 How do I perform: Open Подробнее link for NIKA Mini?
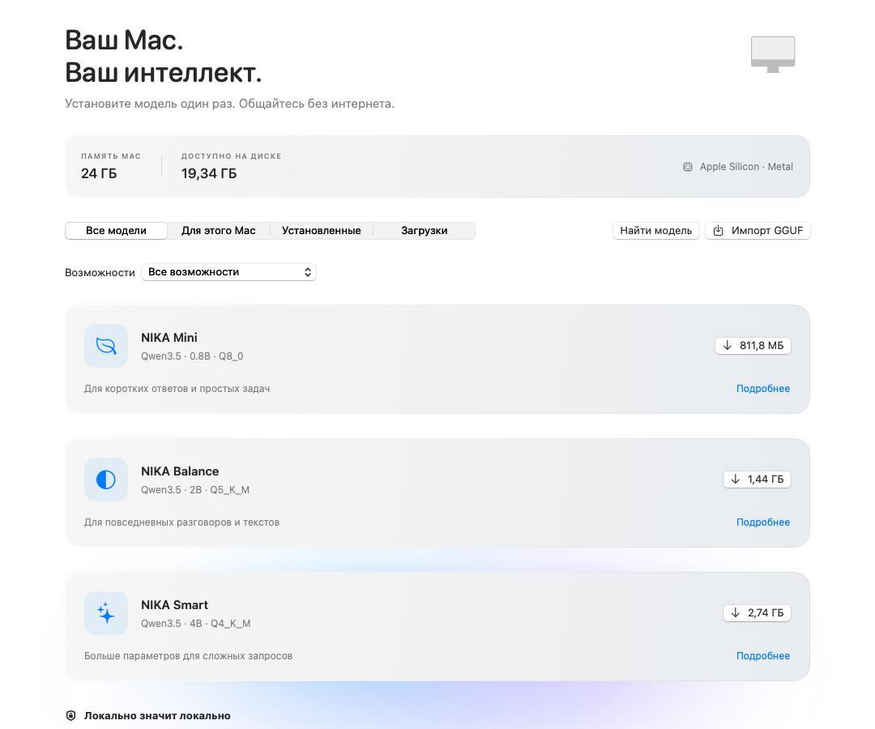point(763,389)
